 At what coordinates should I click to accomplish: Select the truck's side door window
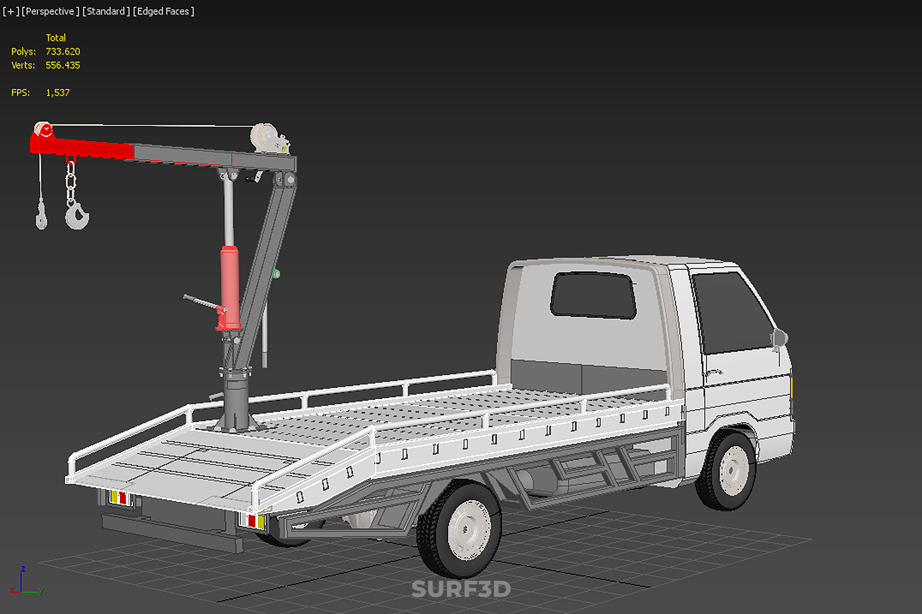tap(730, 312)
